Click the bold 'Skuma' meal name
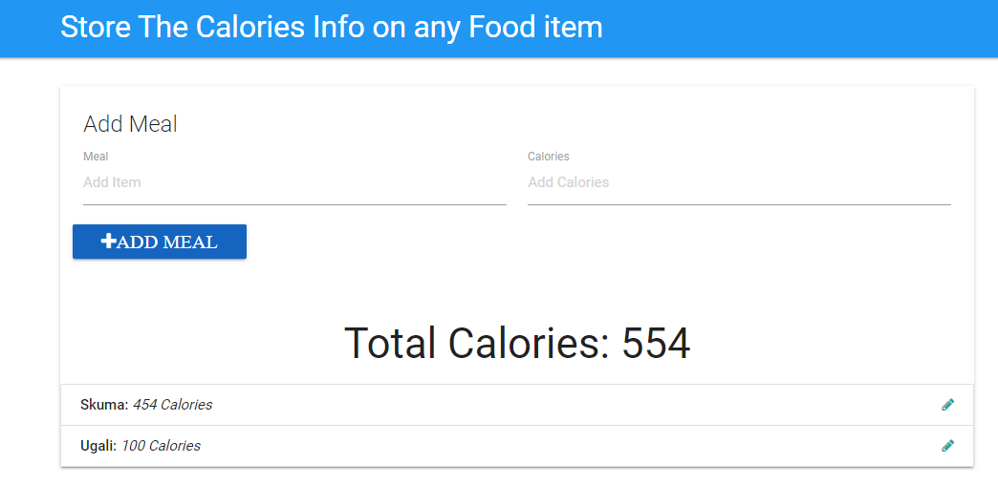Screen dimensions: 998x485 103,405
